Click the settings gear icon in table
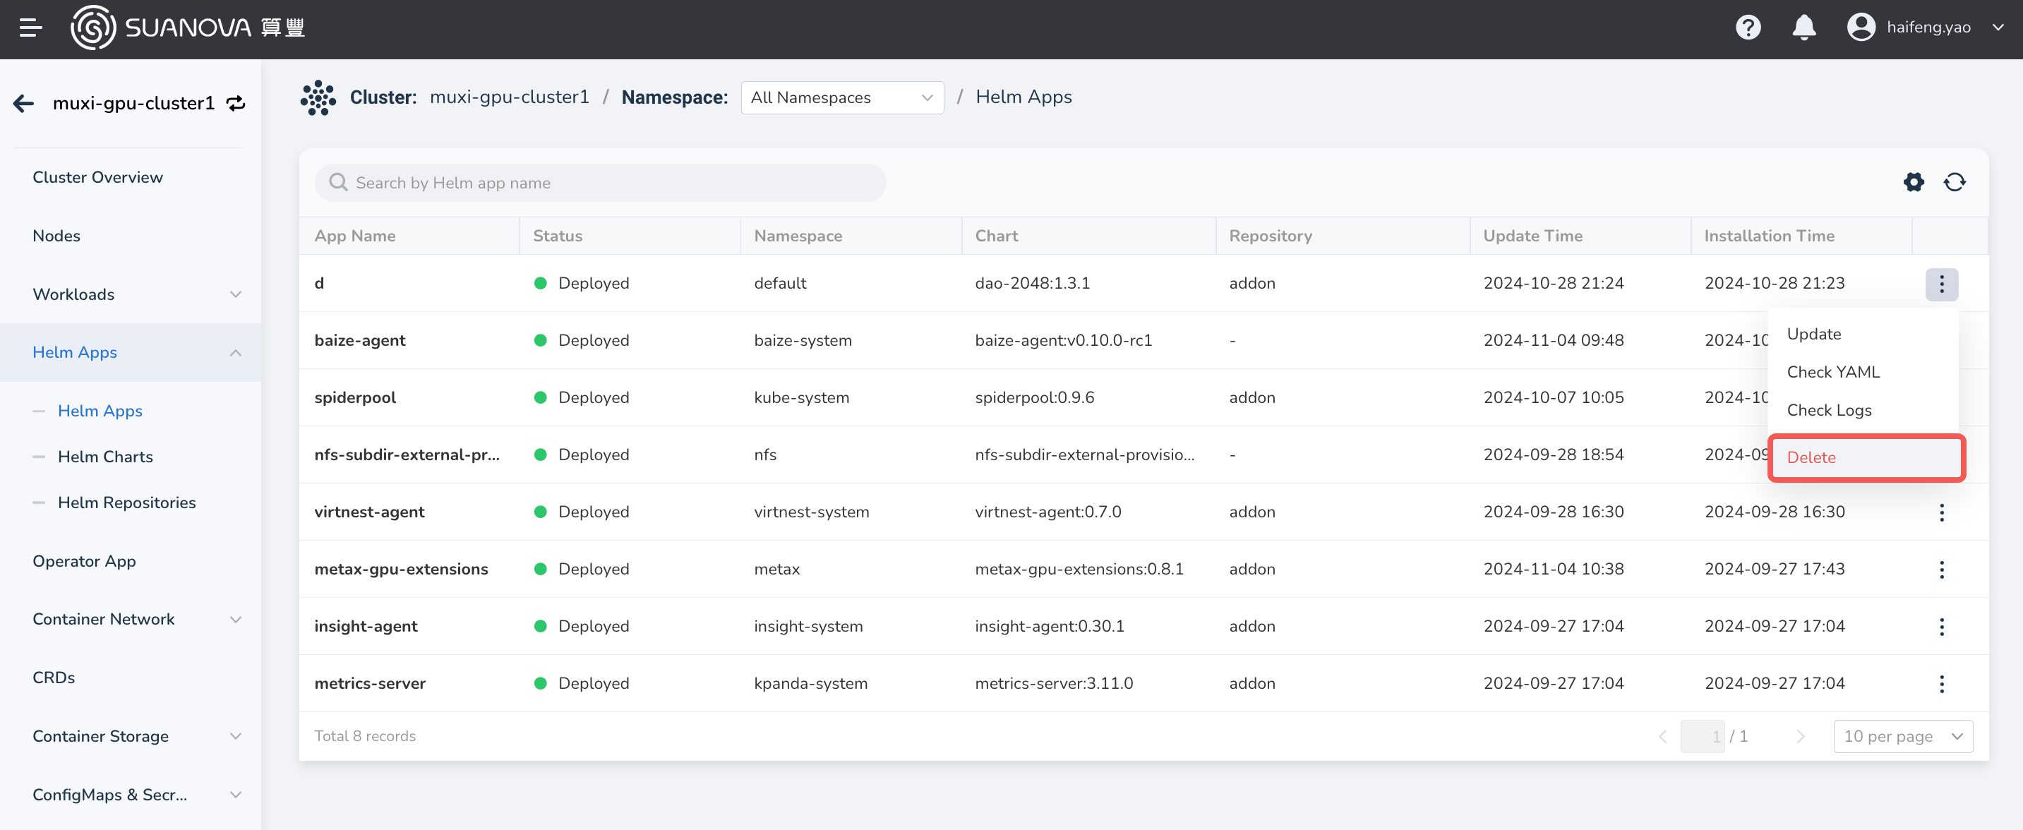This screenshot has height=830, width=2023. click(1914, 182)
